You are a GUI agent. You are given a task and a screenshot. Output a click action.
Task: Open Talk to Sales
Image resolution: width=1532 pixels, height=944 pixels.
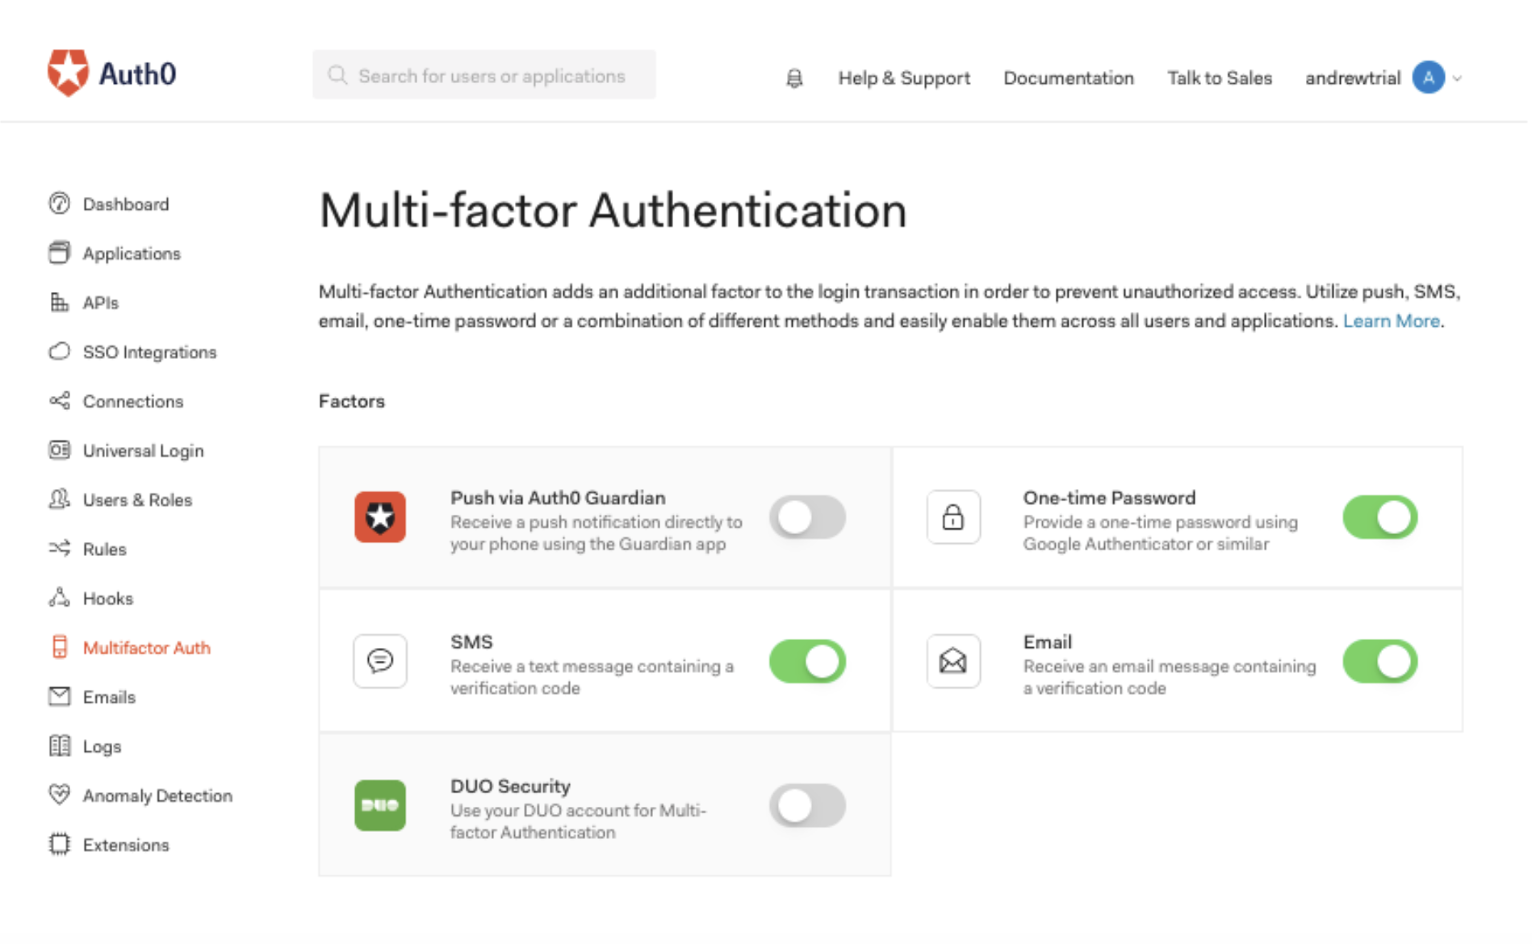[x=1219, y=77]
